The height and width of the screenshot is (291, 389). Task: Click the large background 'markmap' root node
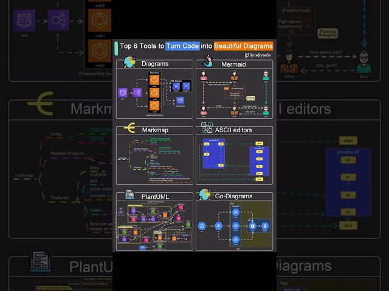point(24,175)
